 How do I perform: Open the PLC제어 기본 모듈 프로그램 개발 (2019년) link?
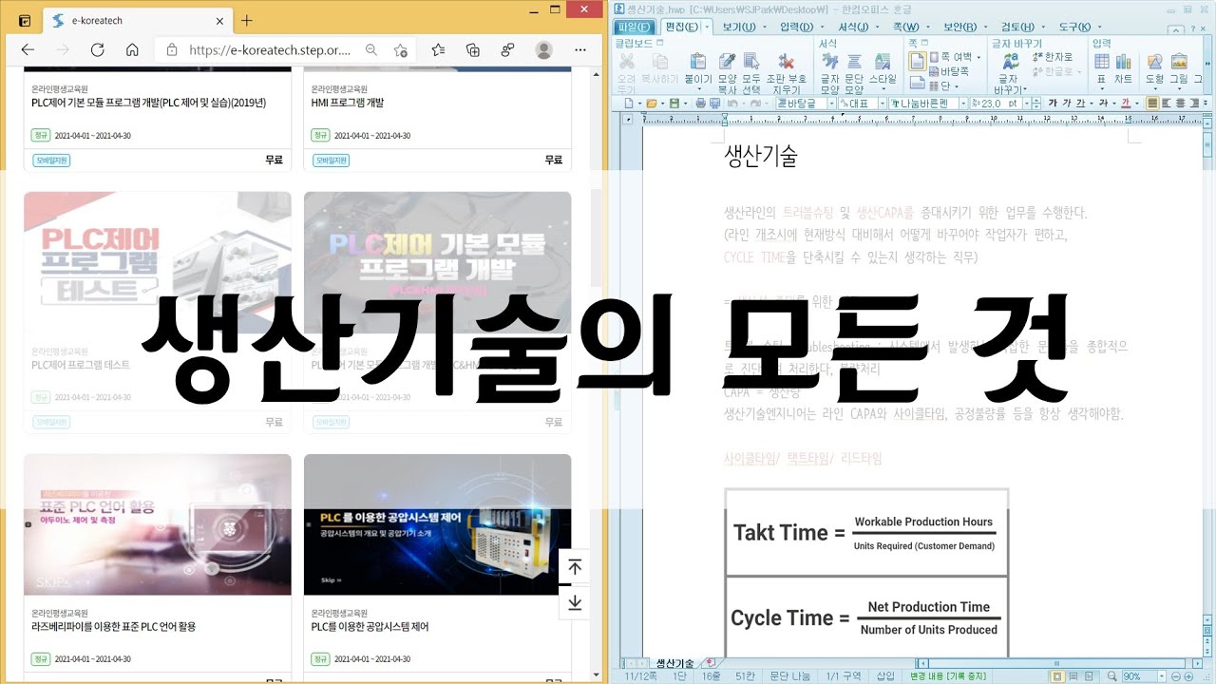149,103
